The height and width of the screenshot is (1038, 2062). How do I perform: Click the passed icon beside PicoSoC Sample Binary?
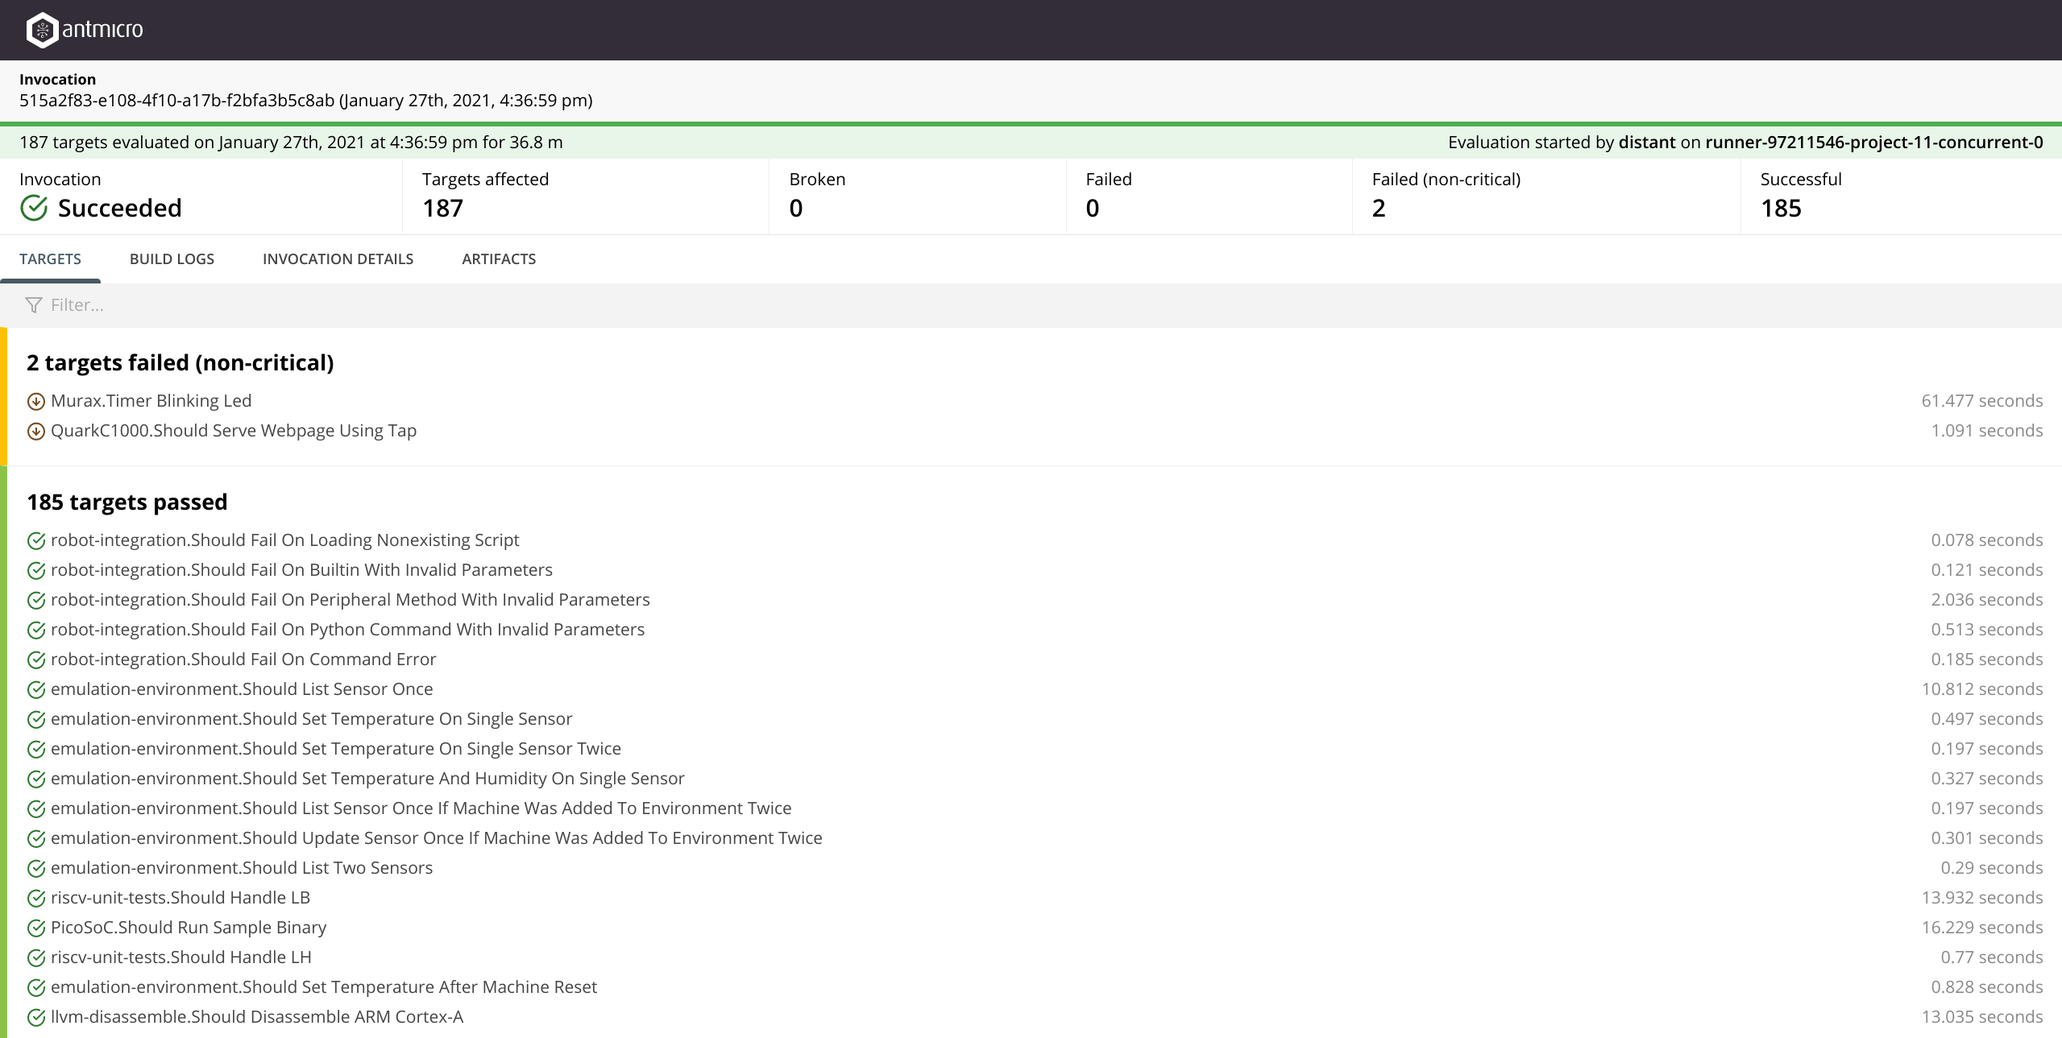coord(36,928)
